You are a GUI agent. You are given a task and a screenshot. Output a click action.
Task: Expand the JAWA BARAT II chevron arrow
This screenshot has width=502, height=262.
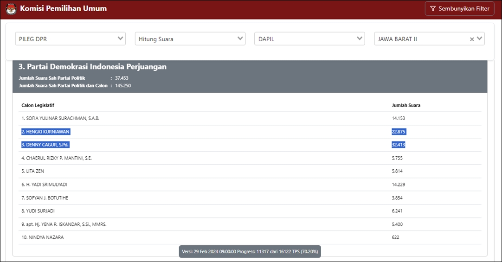479,38
